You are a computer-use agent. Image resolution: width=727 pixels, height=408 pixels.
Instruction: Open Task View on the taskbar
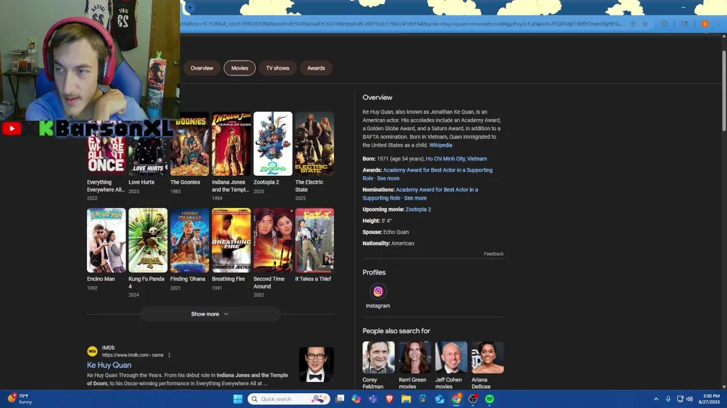[340, 399]
